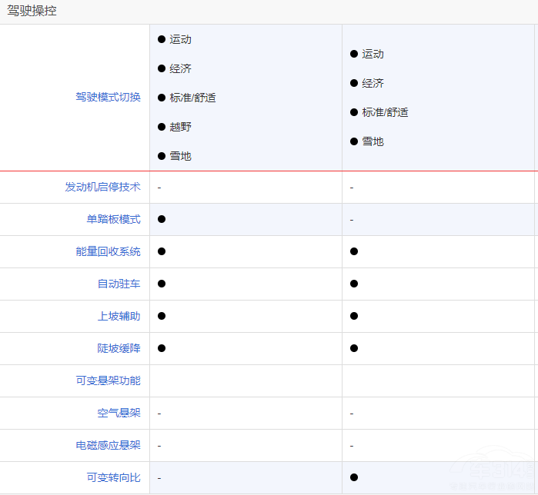Click the 可变转向比 dot in second column
The width and height of the screenshot is (538, 495).
[x=354, y=477]
